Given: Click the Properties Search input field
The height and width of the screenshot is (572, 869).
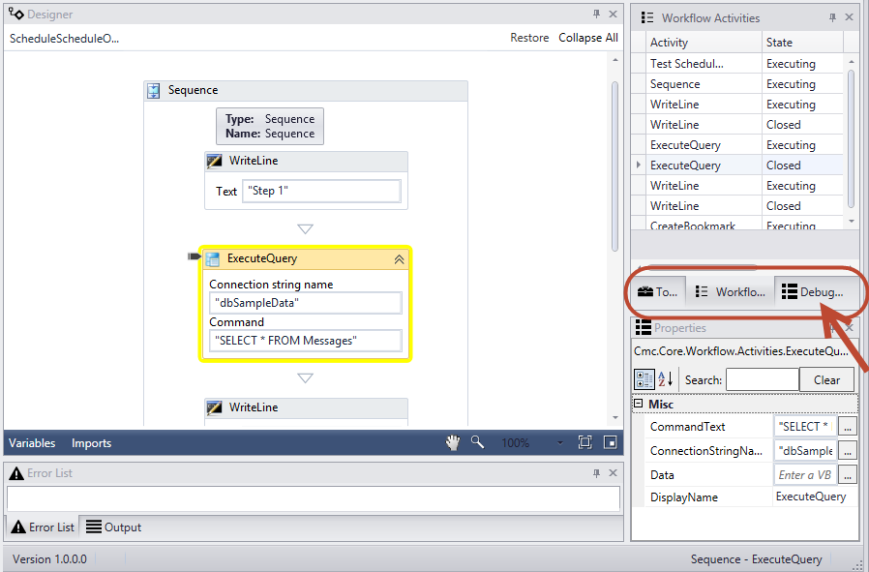Looking at the screenshot, I should [x=762, y=379].
